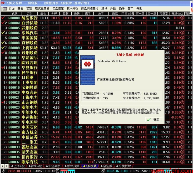Toggle red checkmark on row 8 包钢股份
The height and width of the screenshot is (173, 193).
click(3, 53)
